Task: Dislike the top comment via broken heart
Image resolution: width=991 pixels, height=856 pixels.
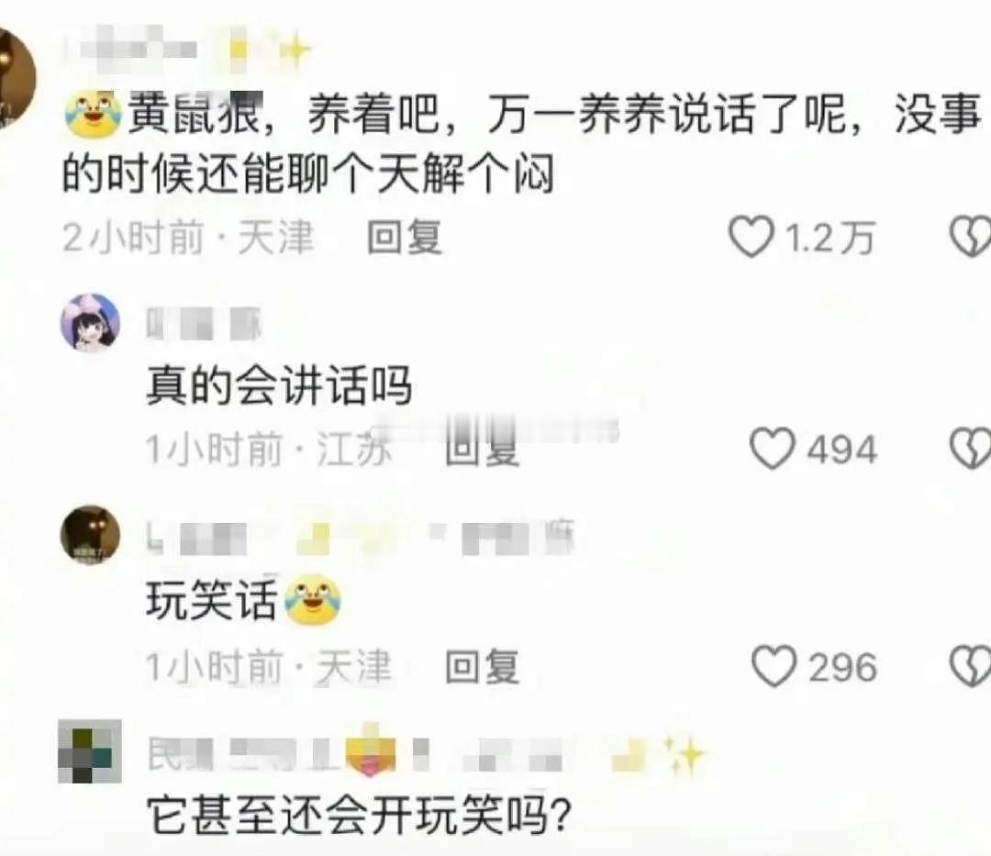Action: pyautogui.click(x=971, y=237)
